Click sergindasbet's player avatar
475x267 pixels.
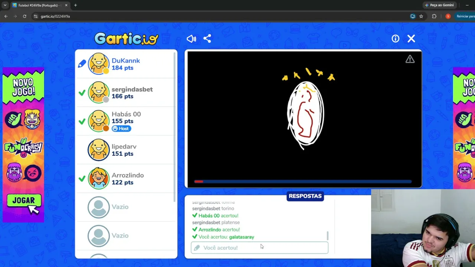pyautogui.click(x=99, y=92)
